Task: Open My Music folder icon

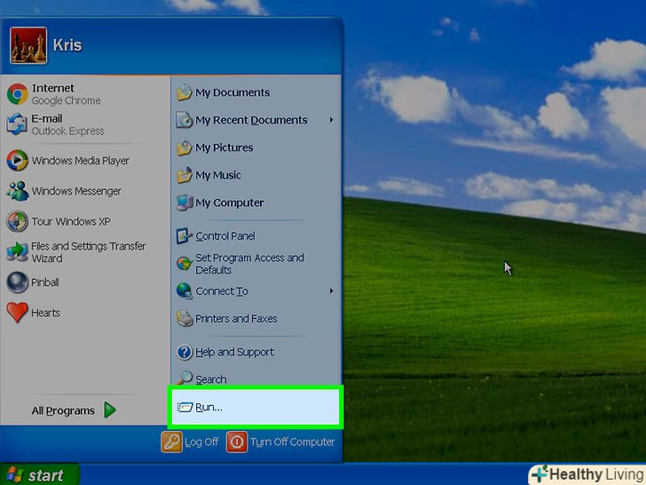Action: tap(185, 175)
